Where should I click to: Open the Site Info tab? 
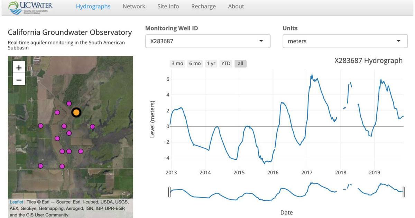168,7
